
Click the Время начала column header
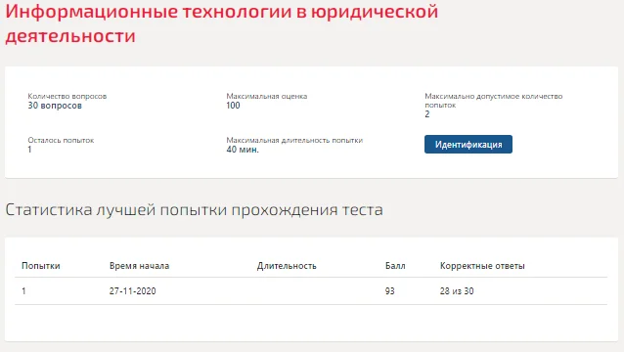click(x=139, y=266)
